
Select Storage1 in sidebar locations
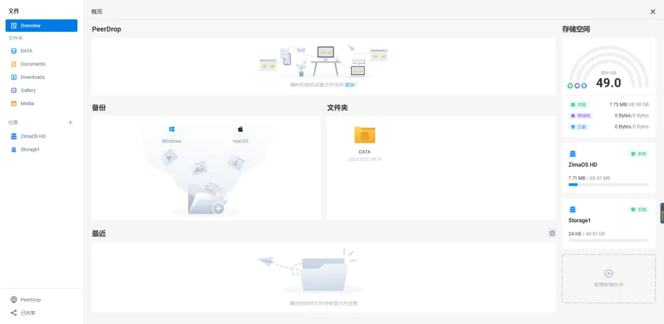point(30,149)
